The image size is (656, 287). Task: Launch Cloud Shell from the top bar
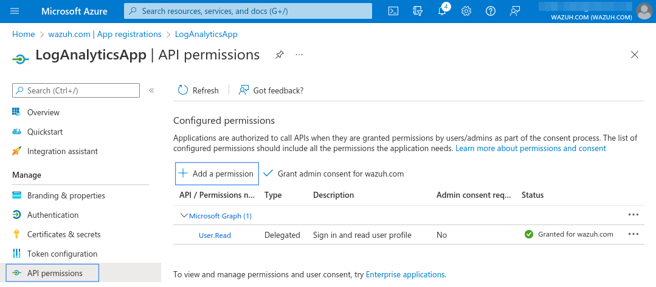click(x=393, y=12)
